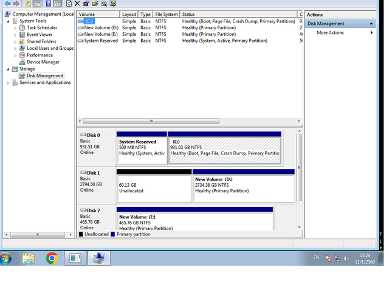Select the New Volume (D:) list row
389x292 pixels.
(x=190, y=27)
